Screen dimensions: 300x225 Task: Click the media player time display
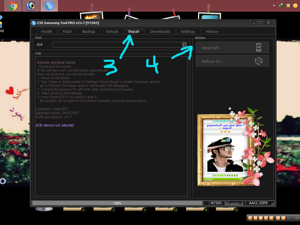294,218
